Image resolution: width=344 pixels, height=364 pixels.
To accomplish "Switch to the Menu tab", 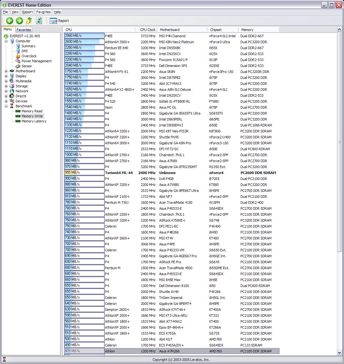I will 8,29.
